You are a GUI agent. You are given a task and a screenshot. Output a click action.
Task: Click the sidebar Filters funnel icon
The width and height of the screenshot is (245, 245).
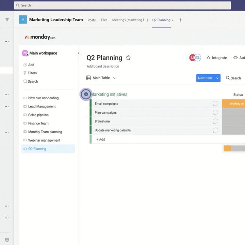pos(25,73)
